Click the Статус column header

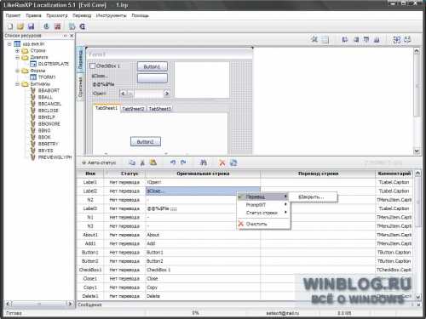coord(124,174)
